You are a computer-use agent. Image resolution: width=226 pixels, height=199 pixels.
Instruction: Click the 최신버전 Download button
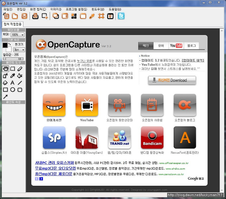172,80
